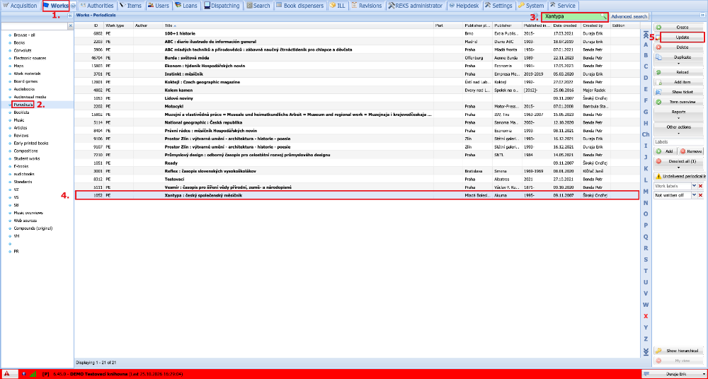
Task: Expand Other actions dropdown
Action: click(x=679, y=129)
